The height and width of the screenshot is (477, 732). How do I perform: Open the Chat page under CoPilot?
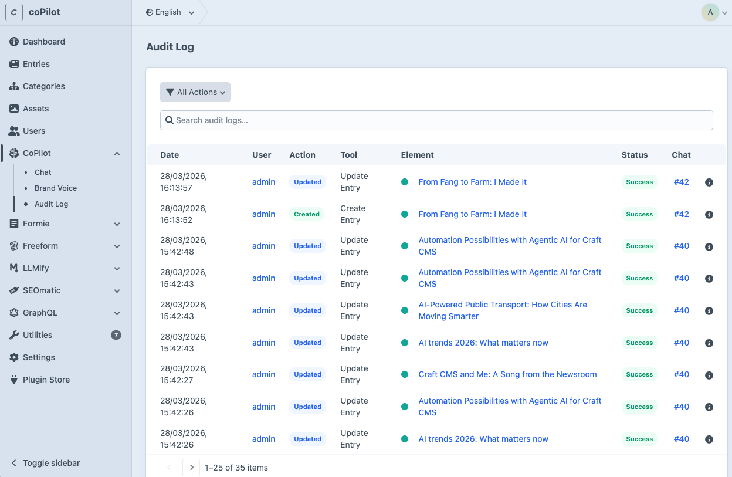pyautogui.click(x=42, y=172)
